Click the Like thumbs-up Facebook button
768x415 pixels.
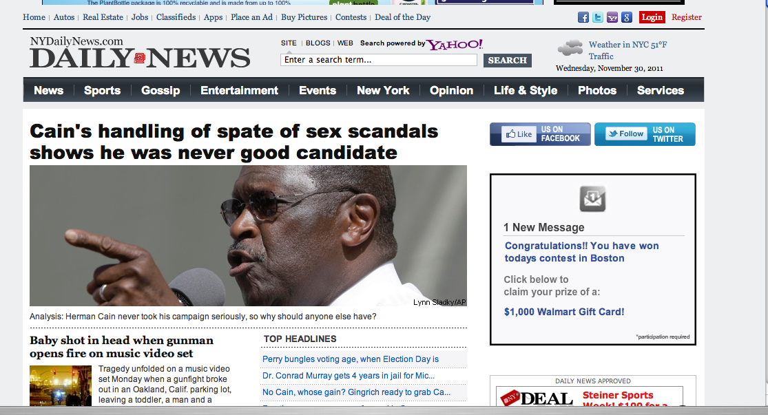(x=519, y=134)
